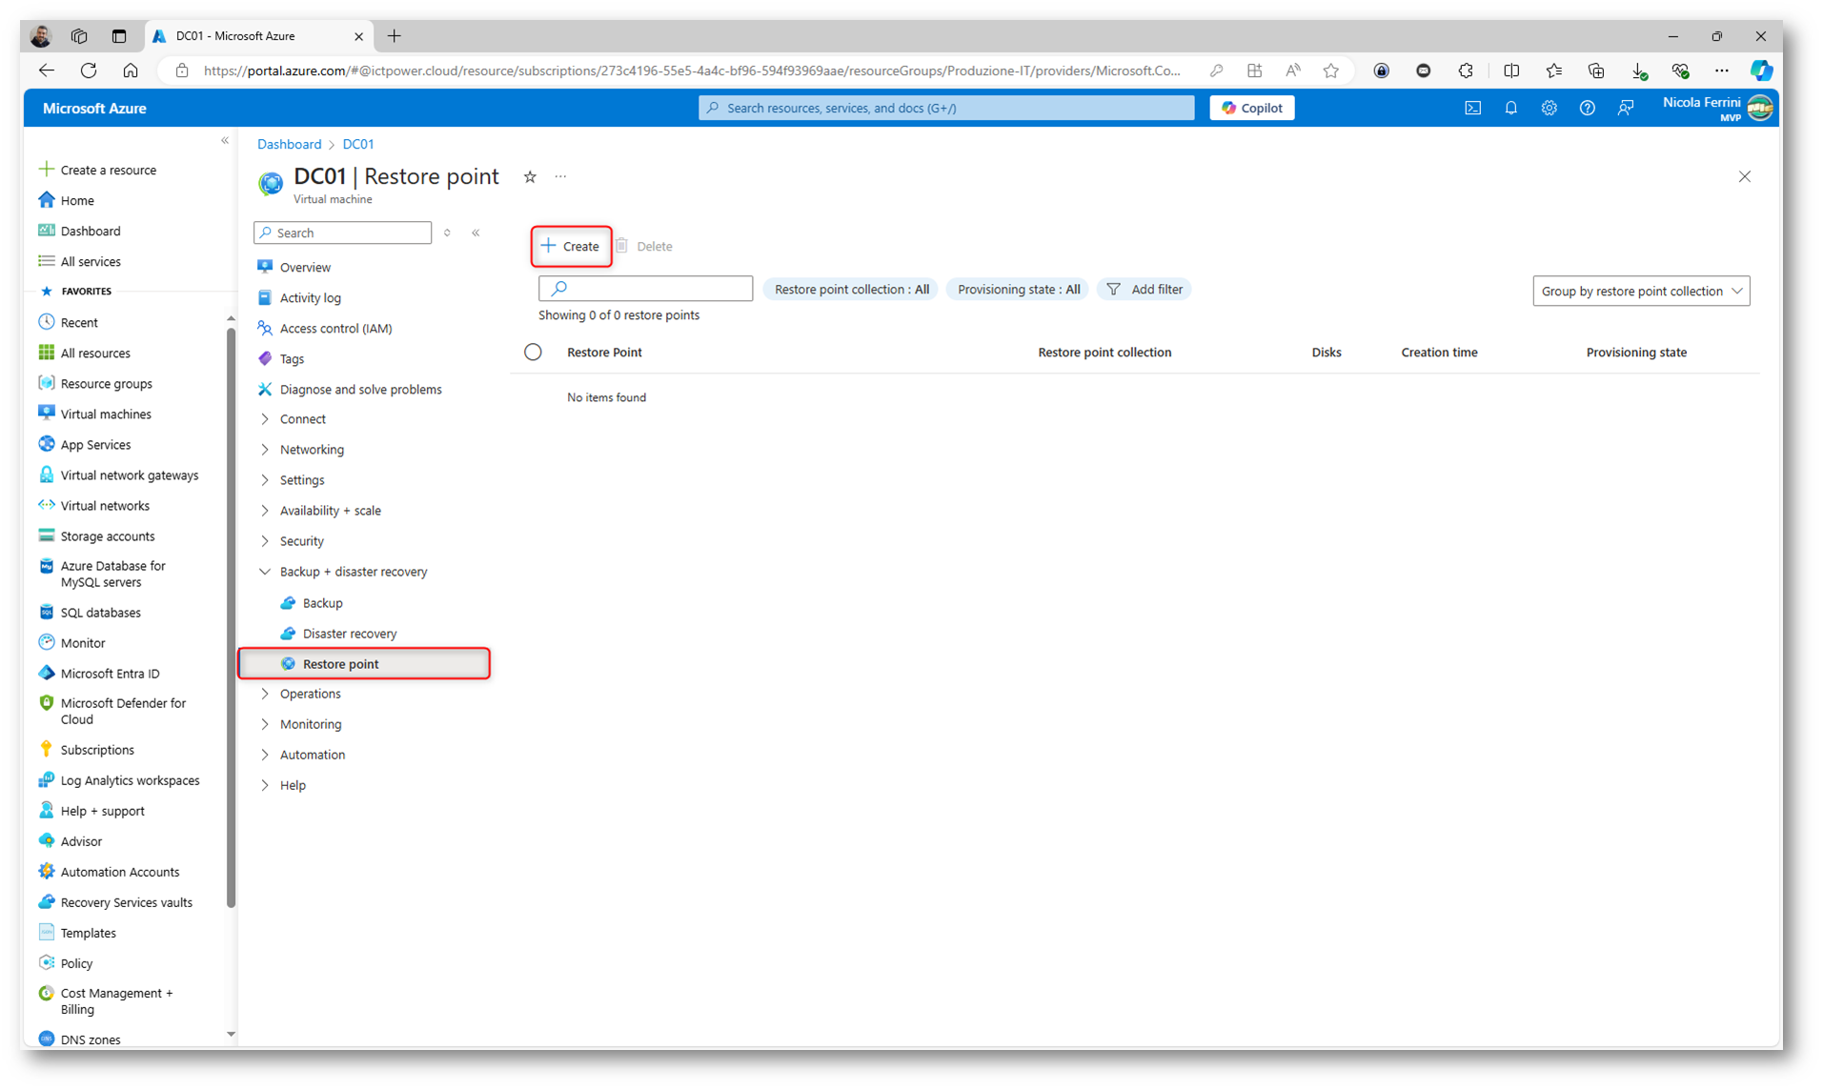Viewport: 1823px width, 1090px height.
Task: Open the Disaster recovery menu item
Action: pyautogui.click(x=349, y=634)
